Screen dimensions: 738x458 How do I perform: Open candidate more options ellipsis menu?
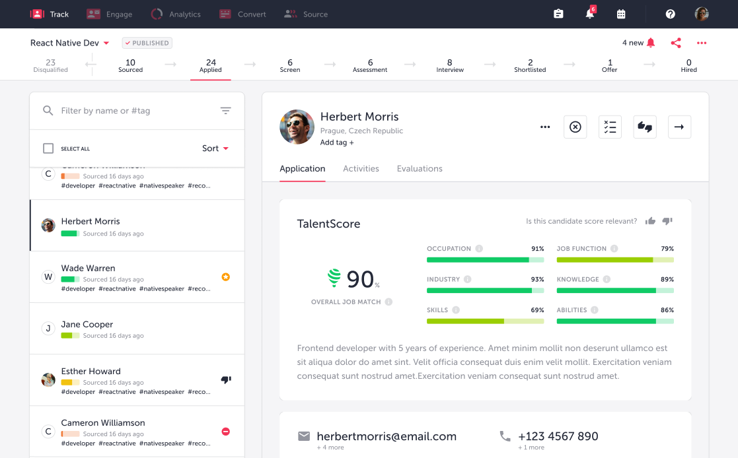(545, 127)
